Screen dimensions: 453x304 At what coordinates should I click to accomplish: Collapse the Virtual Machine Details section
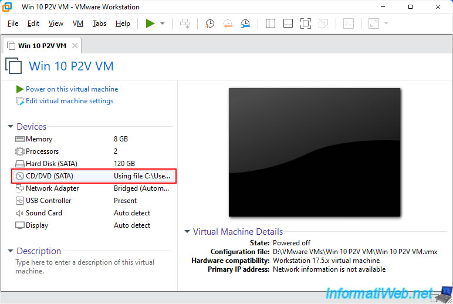point(187,231)
